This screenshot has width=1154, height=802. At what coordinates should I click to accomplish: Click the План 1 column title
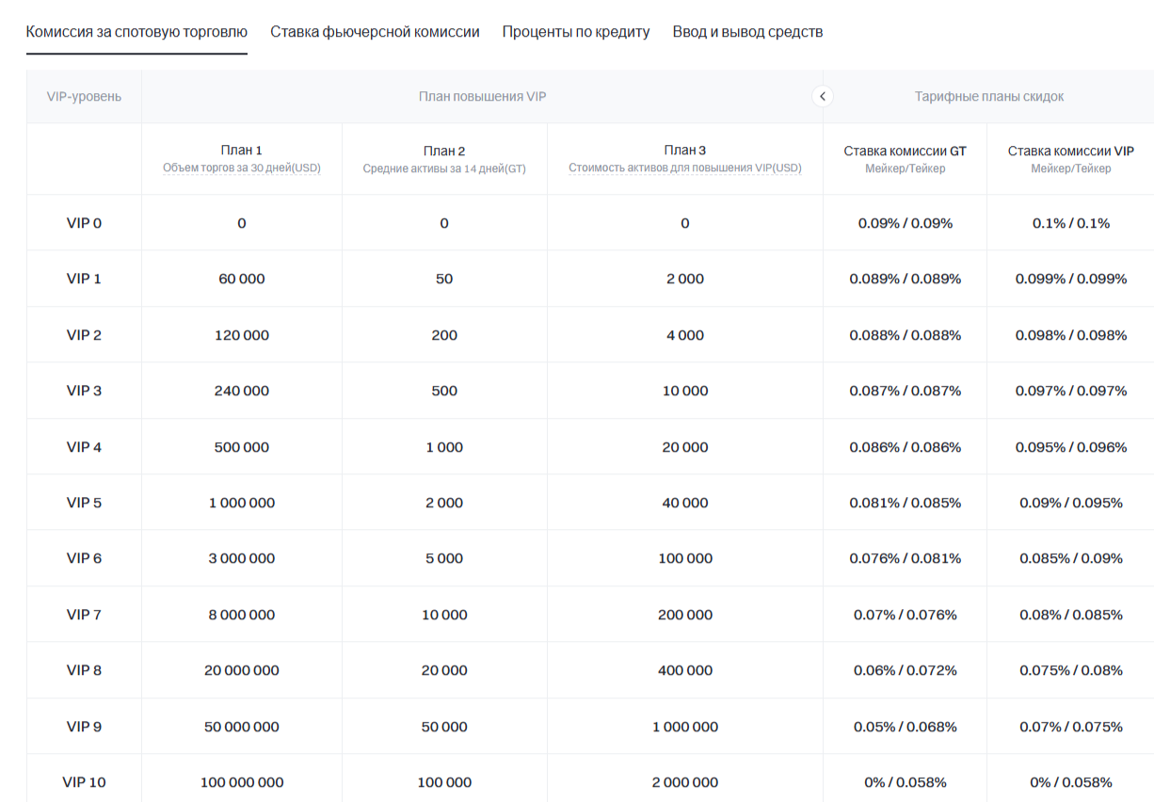(242, 150)
